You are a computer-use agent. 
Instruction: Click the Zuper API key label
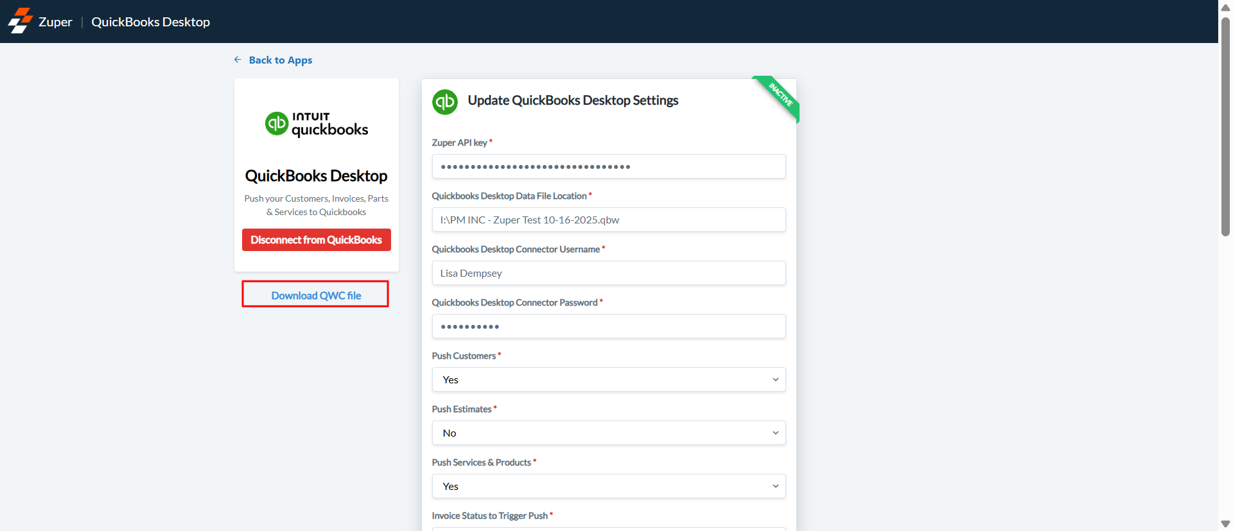pyautogui.click(x=460, y=143)
